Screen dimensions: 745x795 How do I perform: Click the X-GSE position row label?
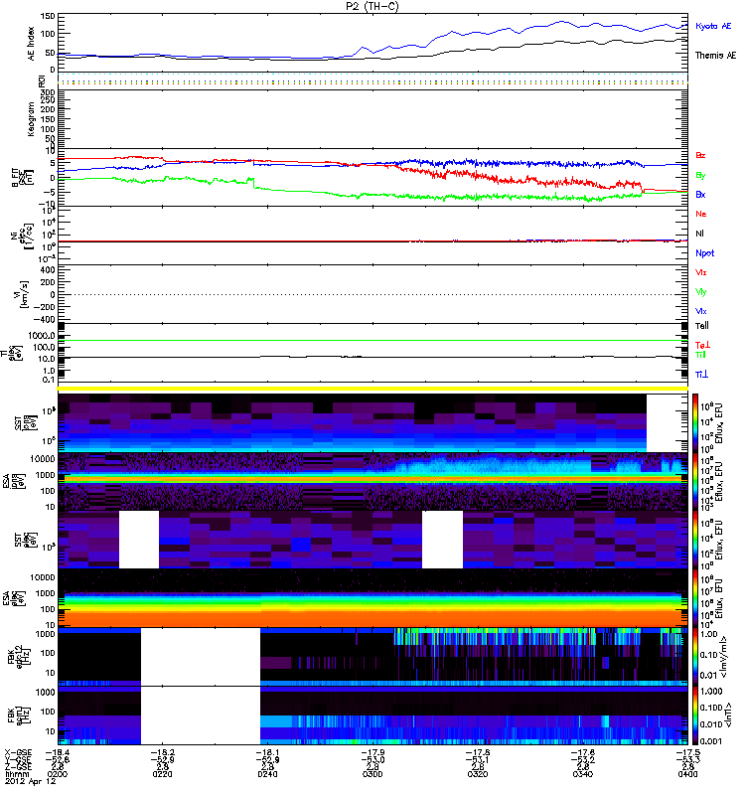18,753
